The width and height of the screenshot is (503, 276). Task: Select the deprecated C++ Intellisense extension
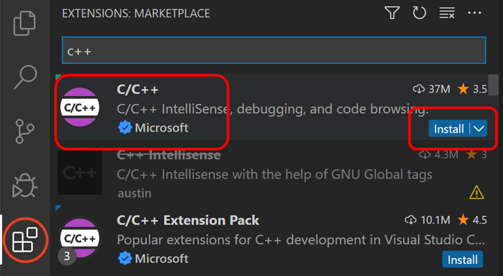point(272,174)
